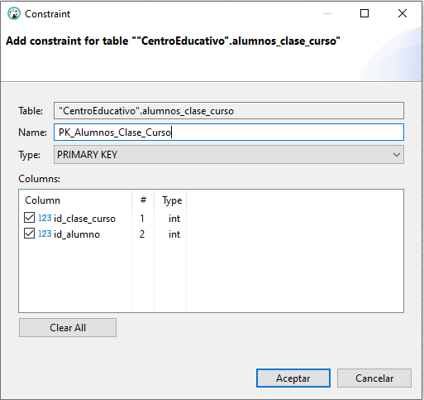Click the DBeaver icon in title bar
Image resolution: width=424 pixels, height=400 pixels.
pyautogui.click(x=14, y=13)
